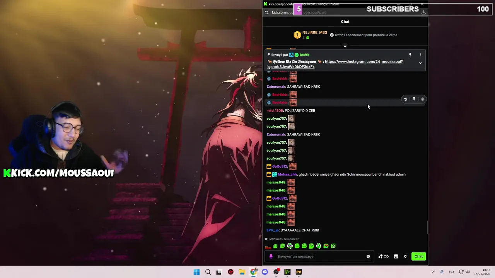Open File Explorer from the taskbar

(x=242, y=272)
